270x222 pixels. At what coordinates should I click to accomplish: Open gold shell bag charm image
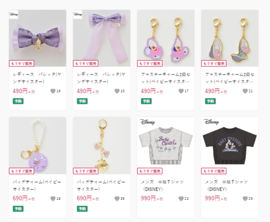[x=102, y=145]
